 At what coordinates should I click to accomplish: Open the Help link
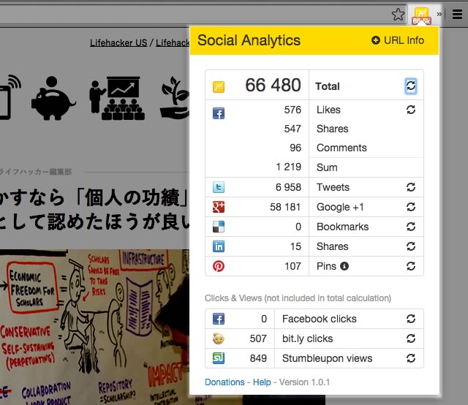pos(262,382)
